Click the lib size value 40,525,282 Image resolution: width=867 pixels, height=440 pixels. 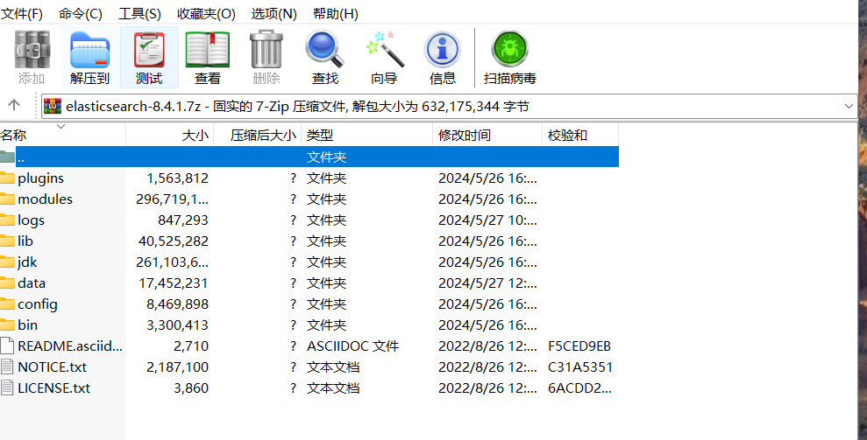(x=174, y=241)
